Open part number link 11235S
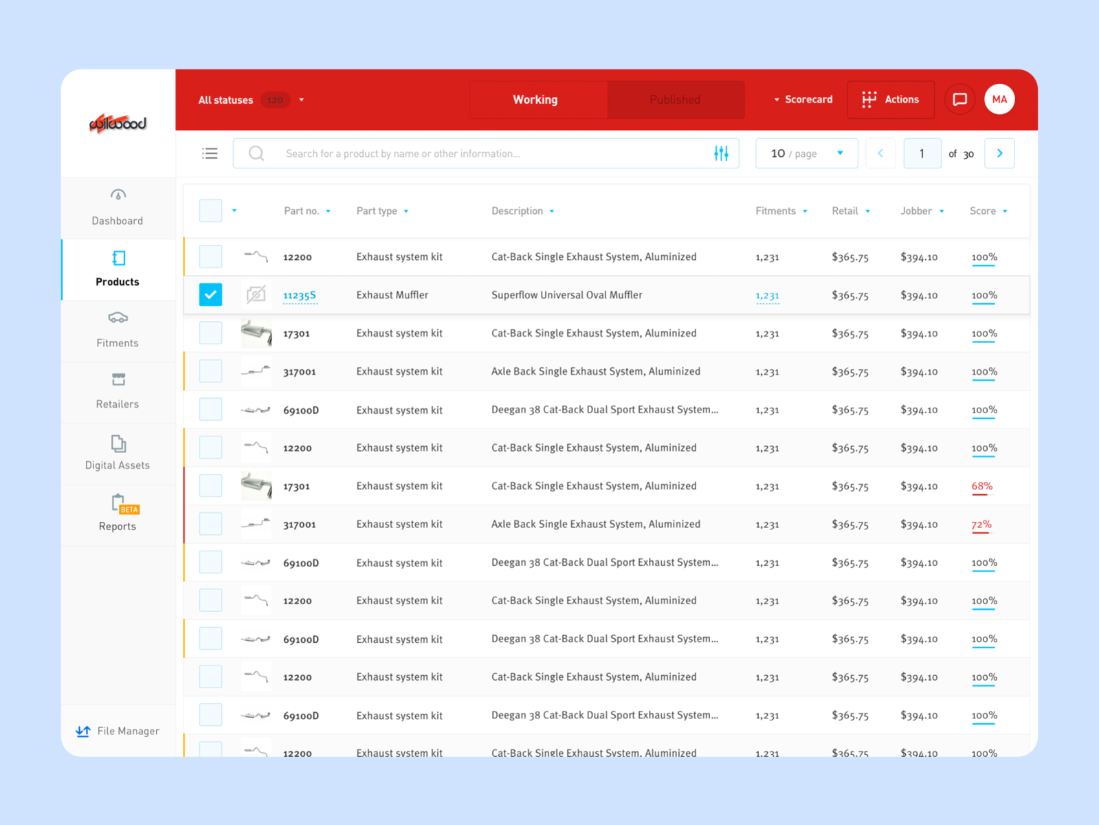The height and width of the screenshot is (825, 1099). click(300, 296)
